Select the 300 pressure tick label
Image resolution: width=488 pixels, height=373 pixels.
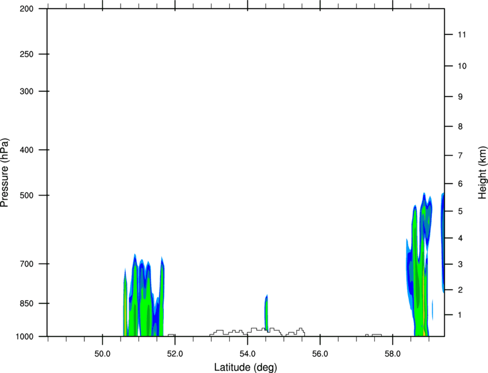coord(26,91)
